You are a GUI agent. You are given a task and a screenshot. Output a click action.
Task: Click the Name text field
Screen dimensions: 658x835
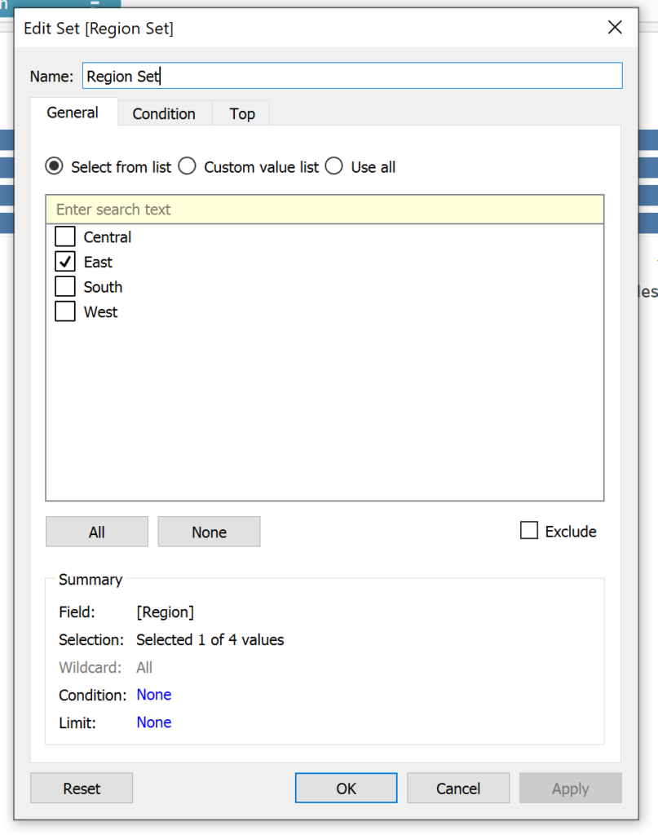pyautogui.click(x=351, y=76)
